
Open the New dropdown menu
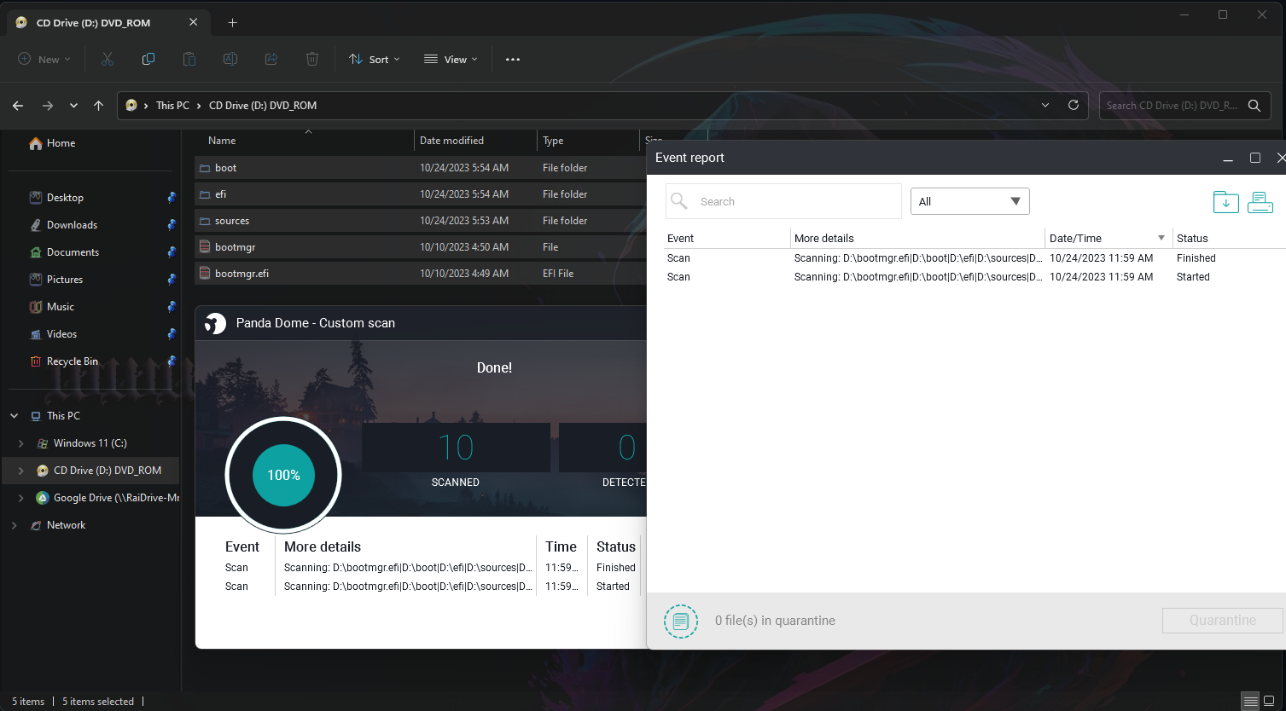pyautogui.click(x=44, y=59)
